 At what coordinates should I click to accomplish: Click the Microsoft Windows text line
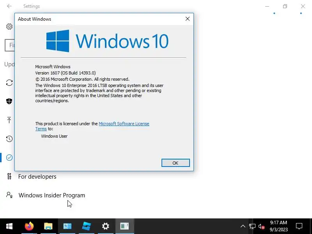(53, 67)
